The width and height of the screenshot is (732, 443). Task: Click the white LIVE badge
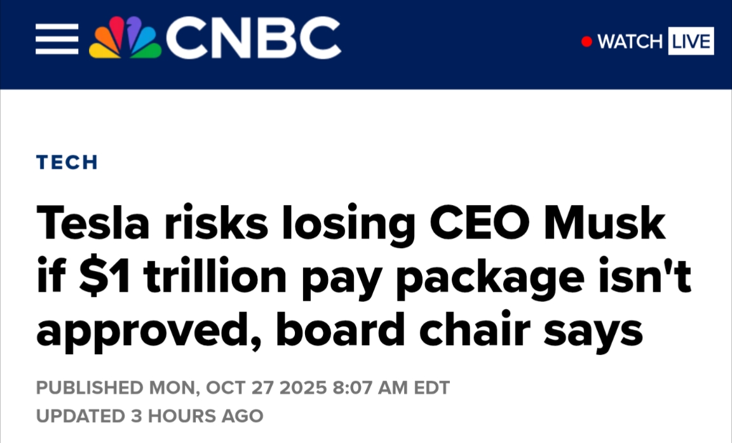691,41
